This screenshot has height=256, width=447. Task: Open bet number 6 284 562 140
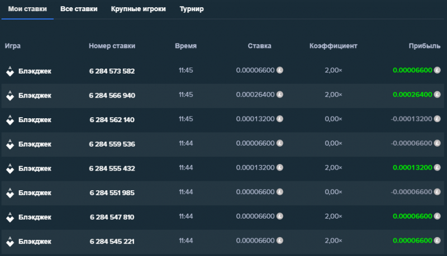(x=112, y=120)
